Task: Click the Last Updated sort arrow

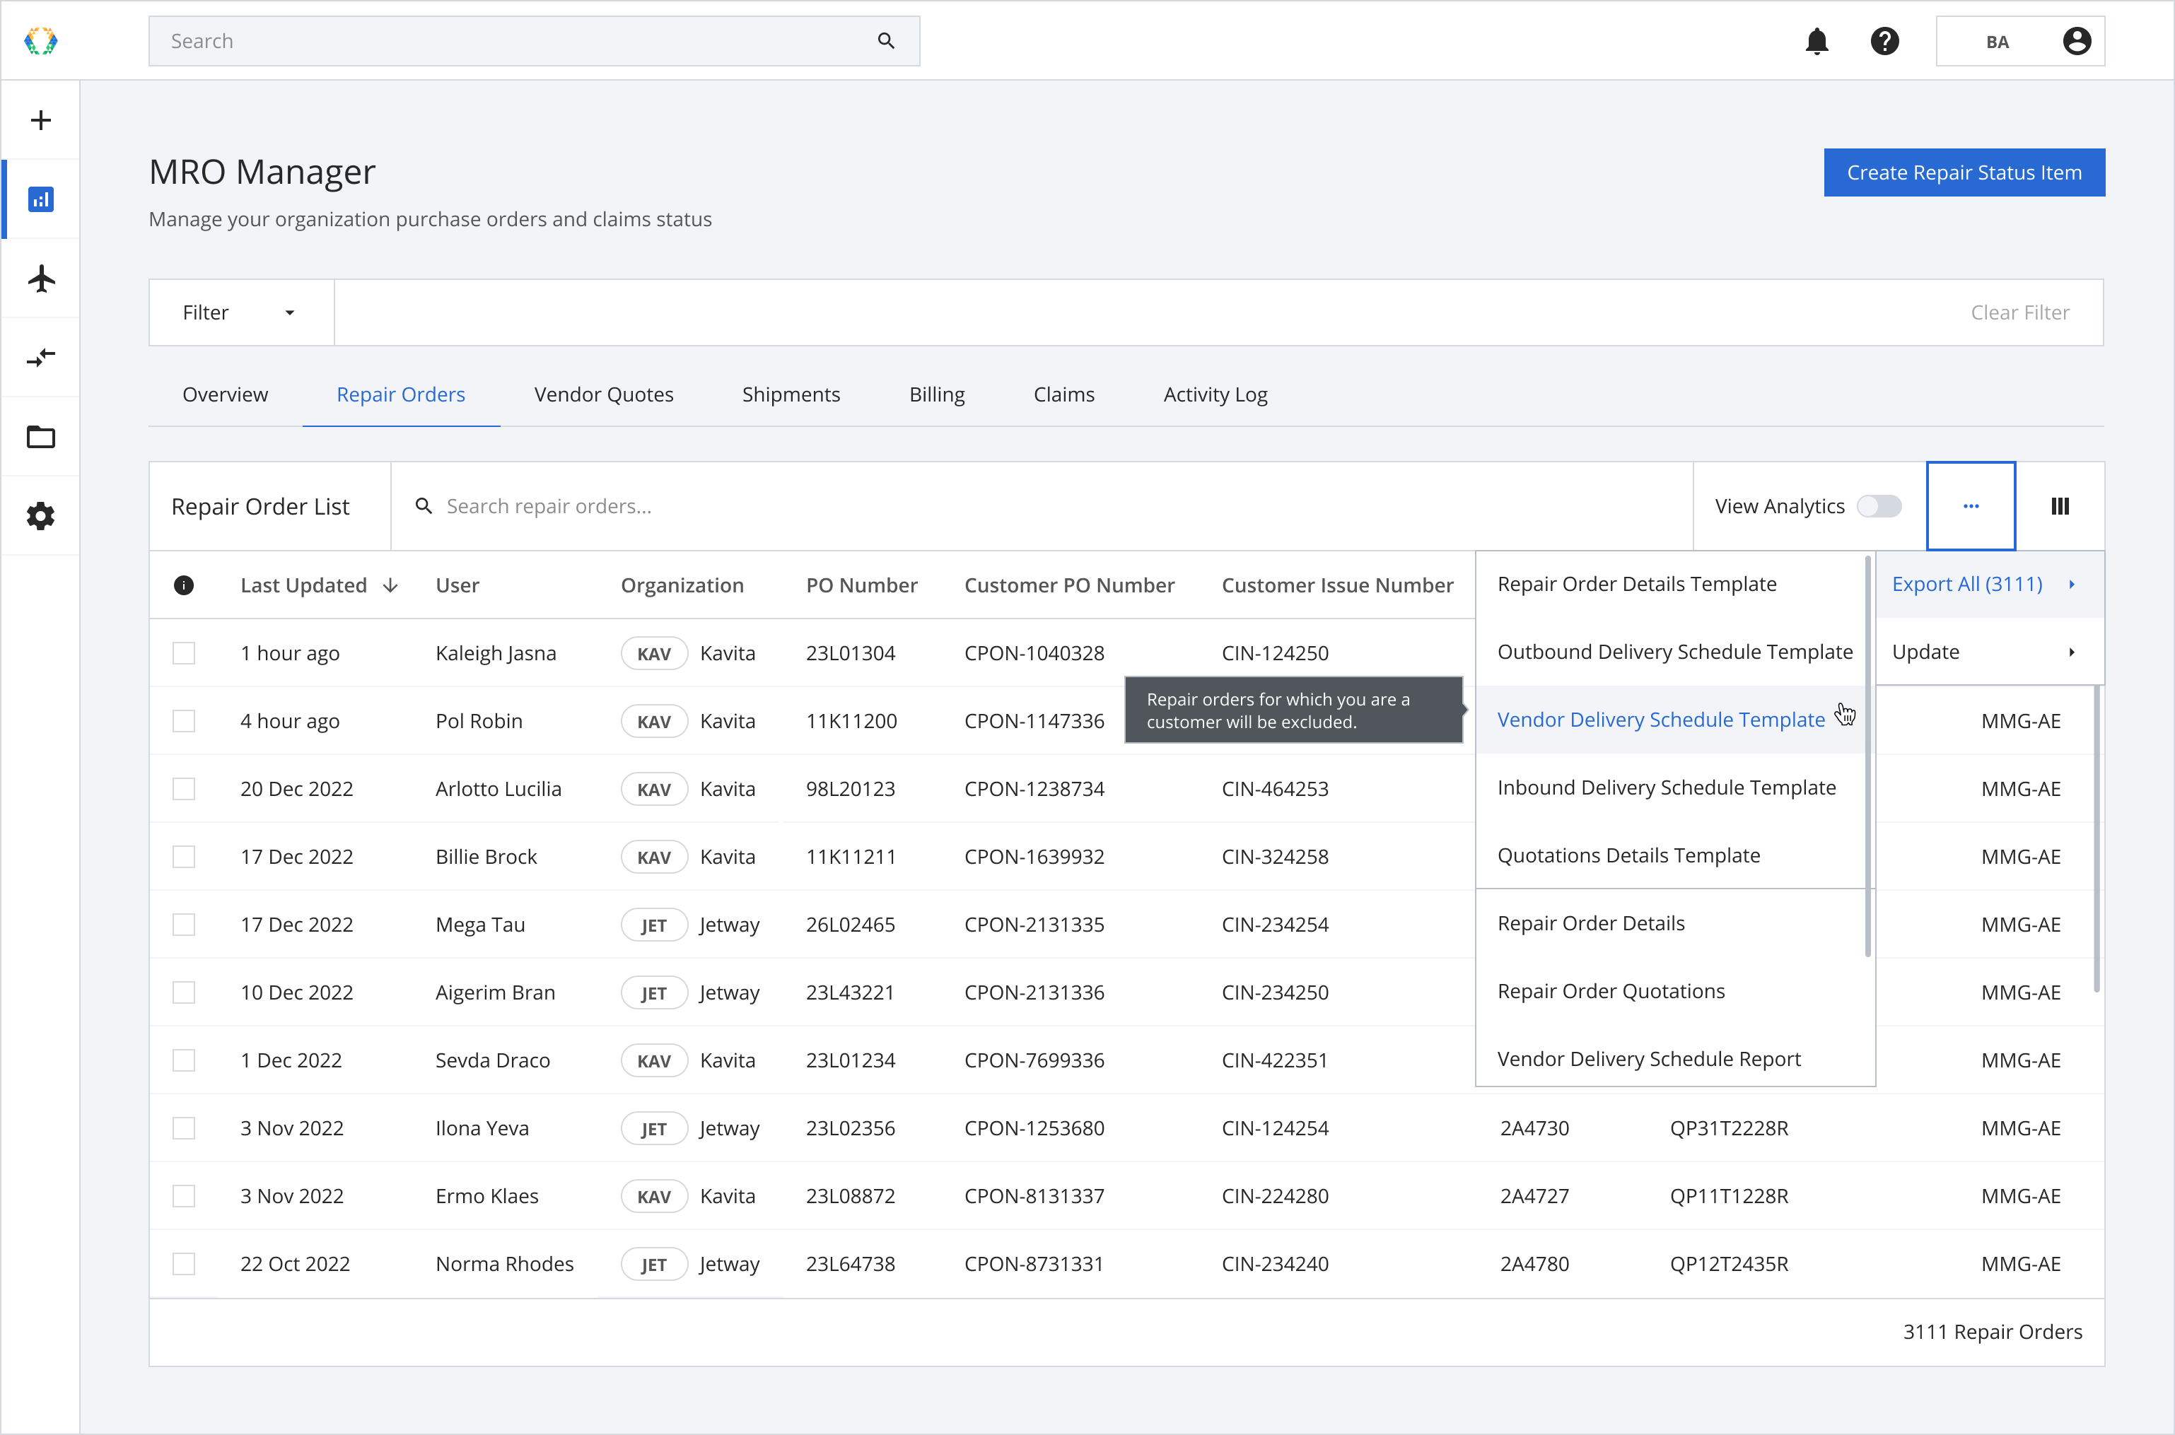Action: tap(391, 585)
